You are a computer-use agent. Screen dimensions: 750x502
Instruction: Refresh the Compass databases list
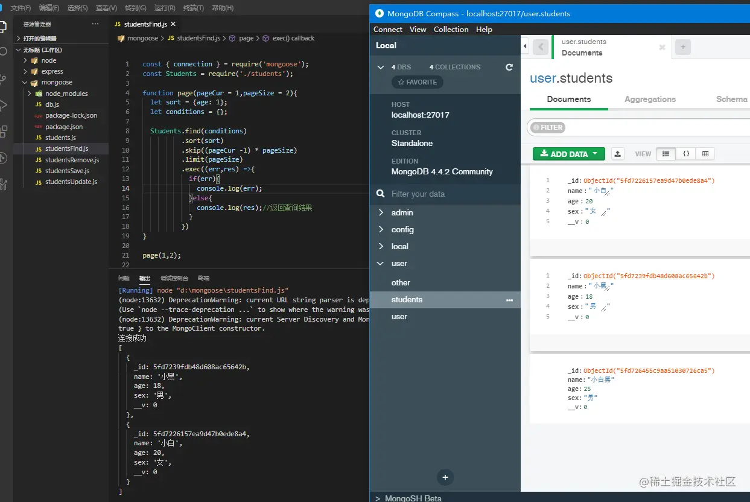509,67
